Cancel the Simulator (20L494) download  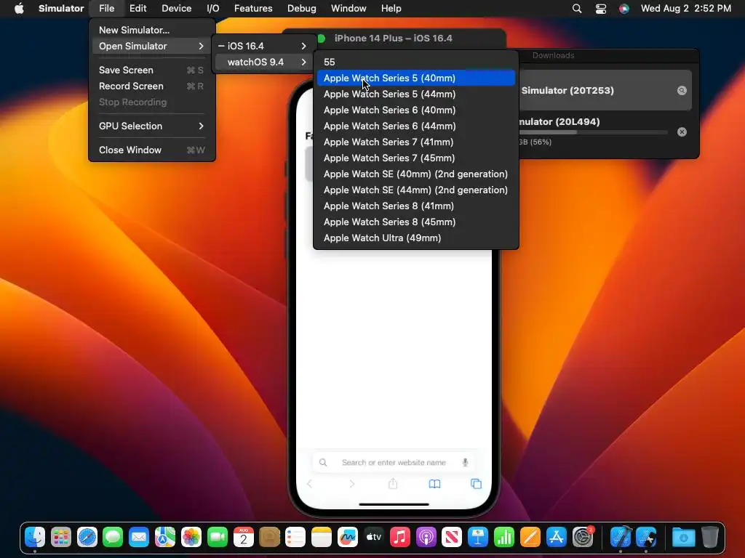682,132
